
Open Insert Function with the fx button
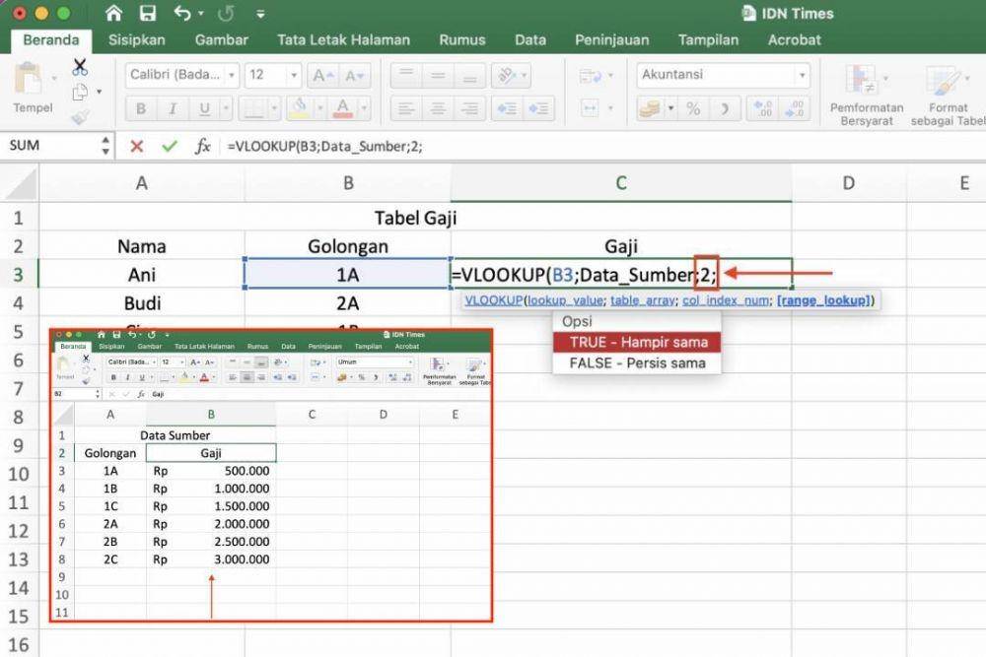coord(202,147)
